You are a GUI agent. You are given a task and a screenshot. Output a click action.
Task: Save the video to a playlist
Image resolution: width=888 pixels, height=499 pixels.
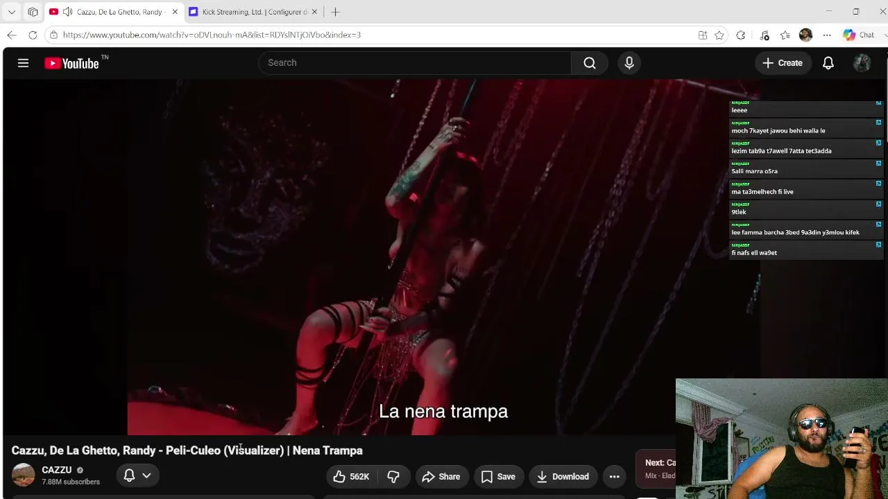pos(498,477)
